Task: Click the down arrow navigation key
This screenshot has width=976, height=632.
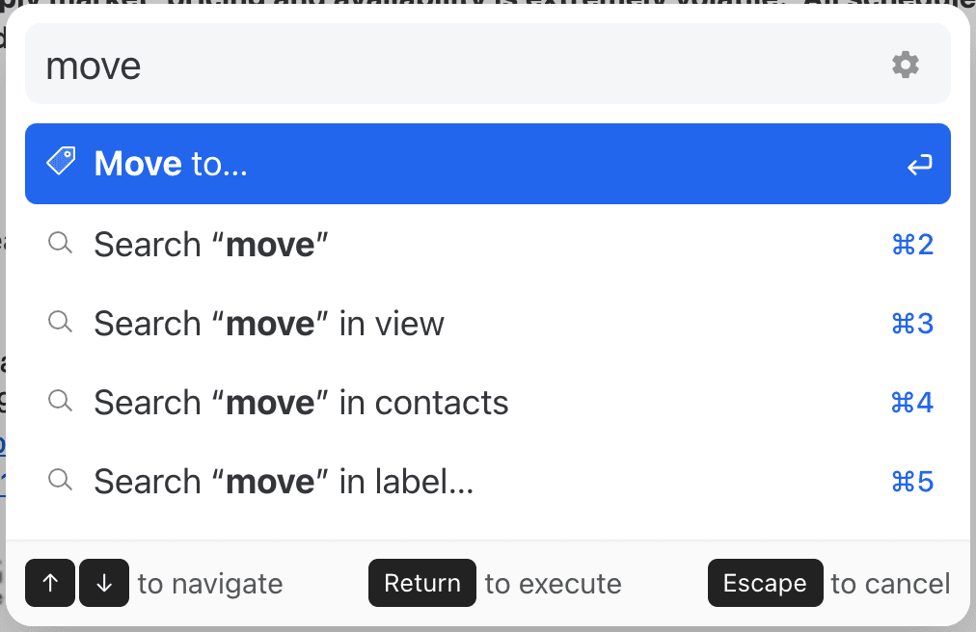Action: pos(104,583)
